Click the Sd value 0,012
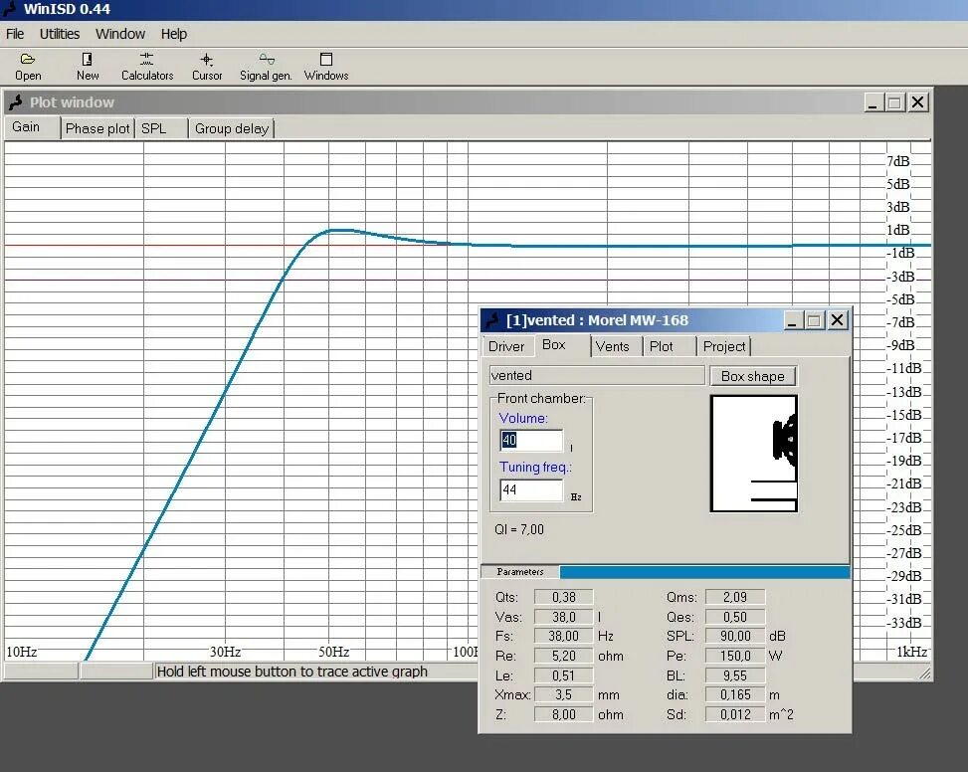 (x=735, y=714)
